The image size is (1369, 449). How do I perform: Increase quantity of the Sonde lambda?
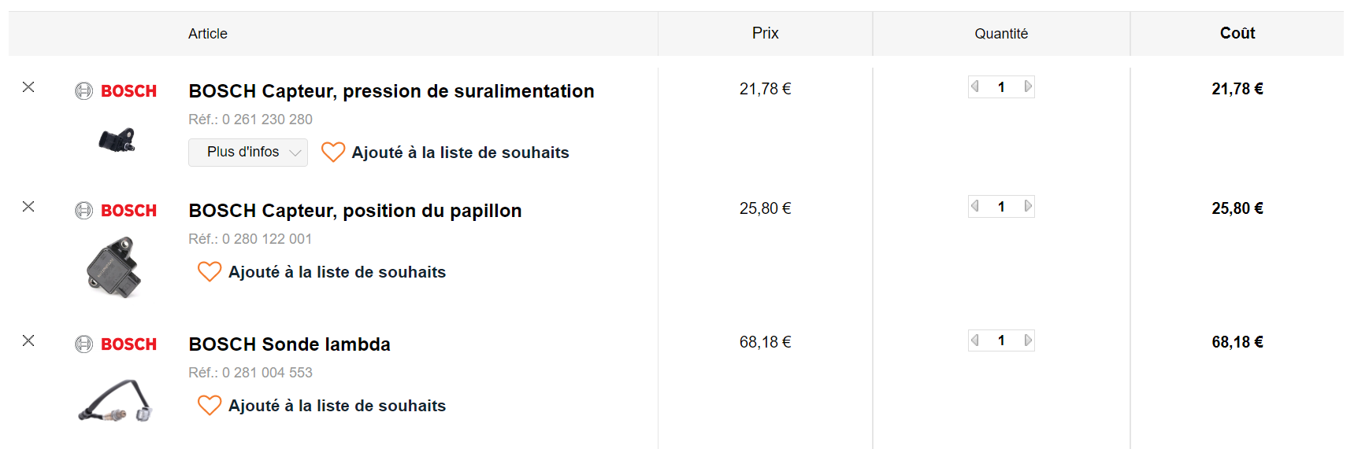click(1027, 340)
